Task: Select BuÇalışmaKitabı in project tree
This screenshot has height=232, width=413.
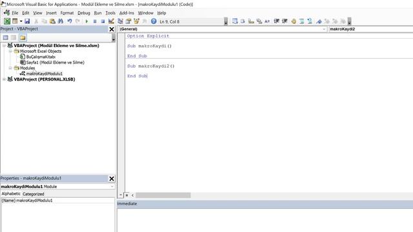Action: tap(41, 57)
